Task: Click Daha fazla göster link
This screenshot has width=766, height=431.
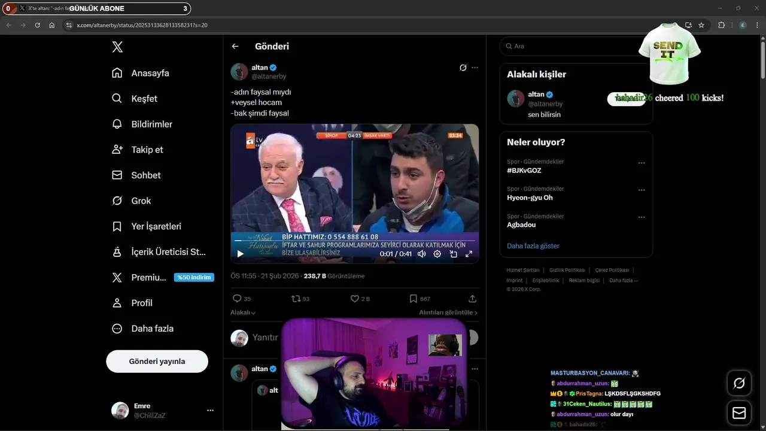Action: (533, 246)
